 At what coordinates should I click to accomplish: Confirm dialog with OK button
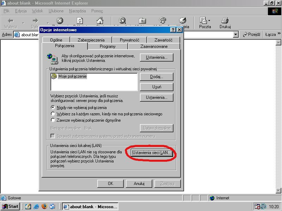coord(110,184)
